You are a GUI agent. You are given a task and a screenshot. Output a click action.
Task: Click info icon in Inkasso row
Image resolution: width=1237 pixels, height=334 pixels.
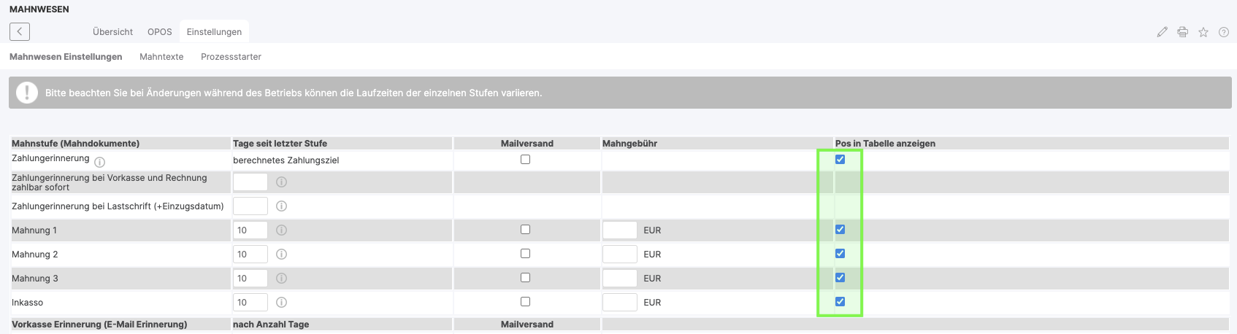pos(282,303)
